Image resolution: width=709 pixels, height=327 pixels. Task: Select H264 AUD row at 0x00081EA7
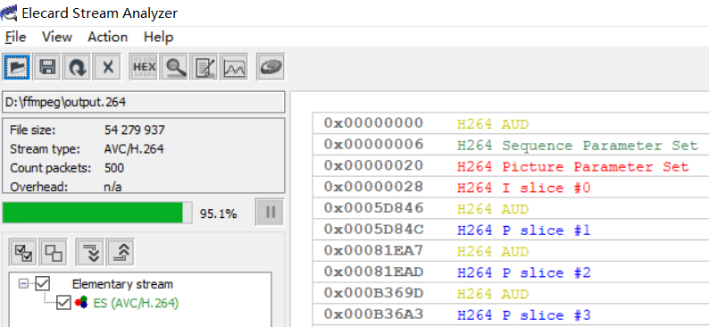click(x=511, y=251)
